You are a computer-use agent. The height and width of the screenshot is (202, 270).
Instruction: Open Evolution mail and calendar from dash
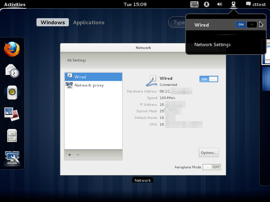point(12,71)
